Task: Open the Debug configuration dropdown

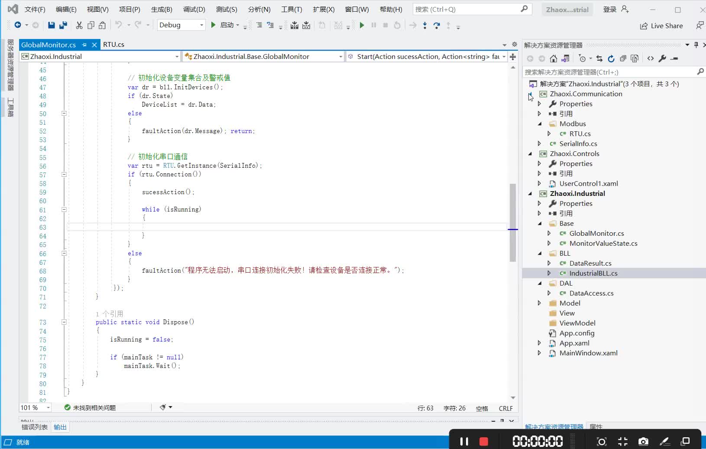Action: pos(181,25)
